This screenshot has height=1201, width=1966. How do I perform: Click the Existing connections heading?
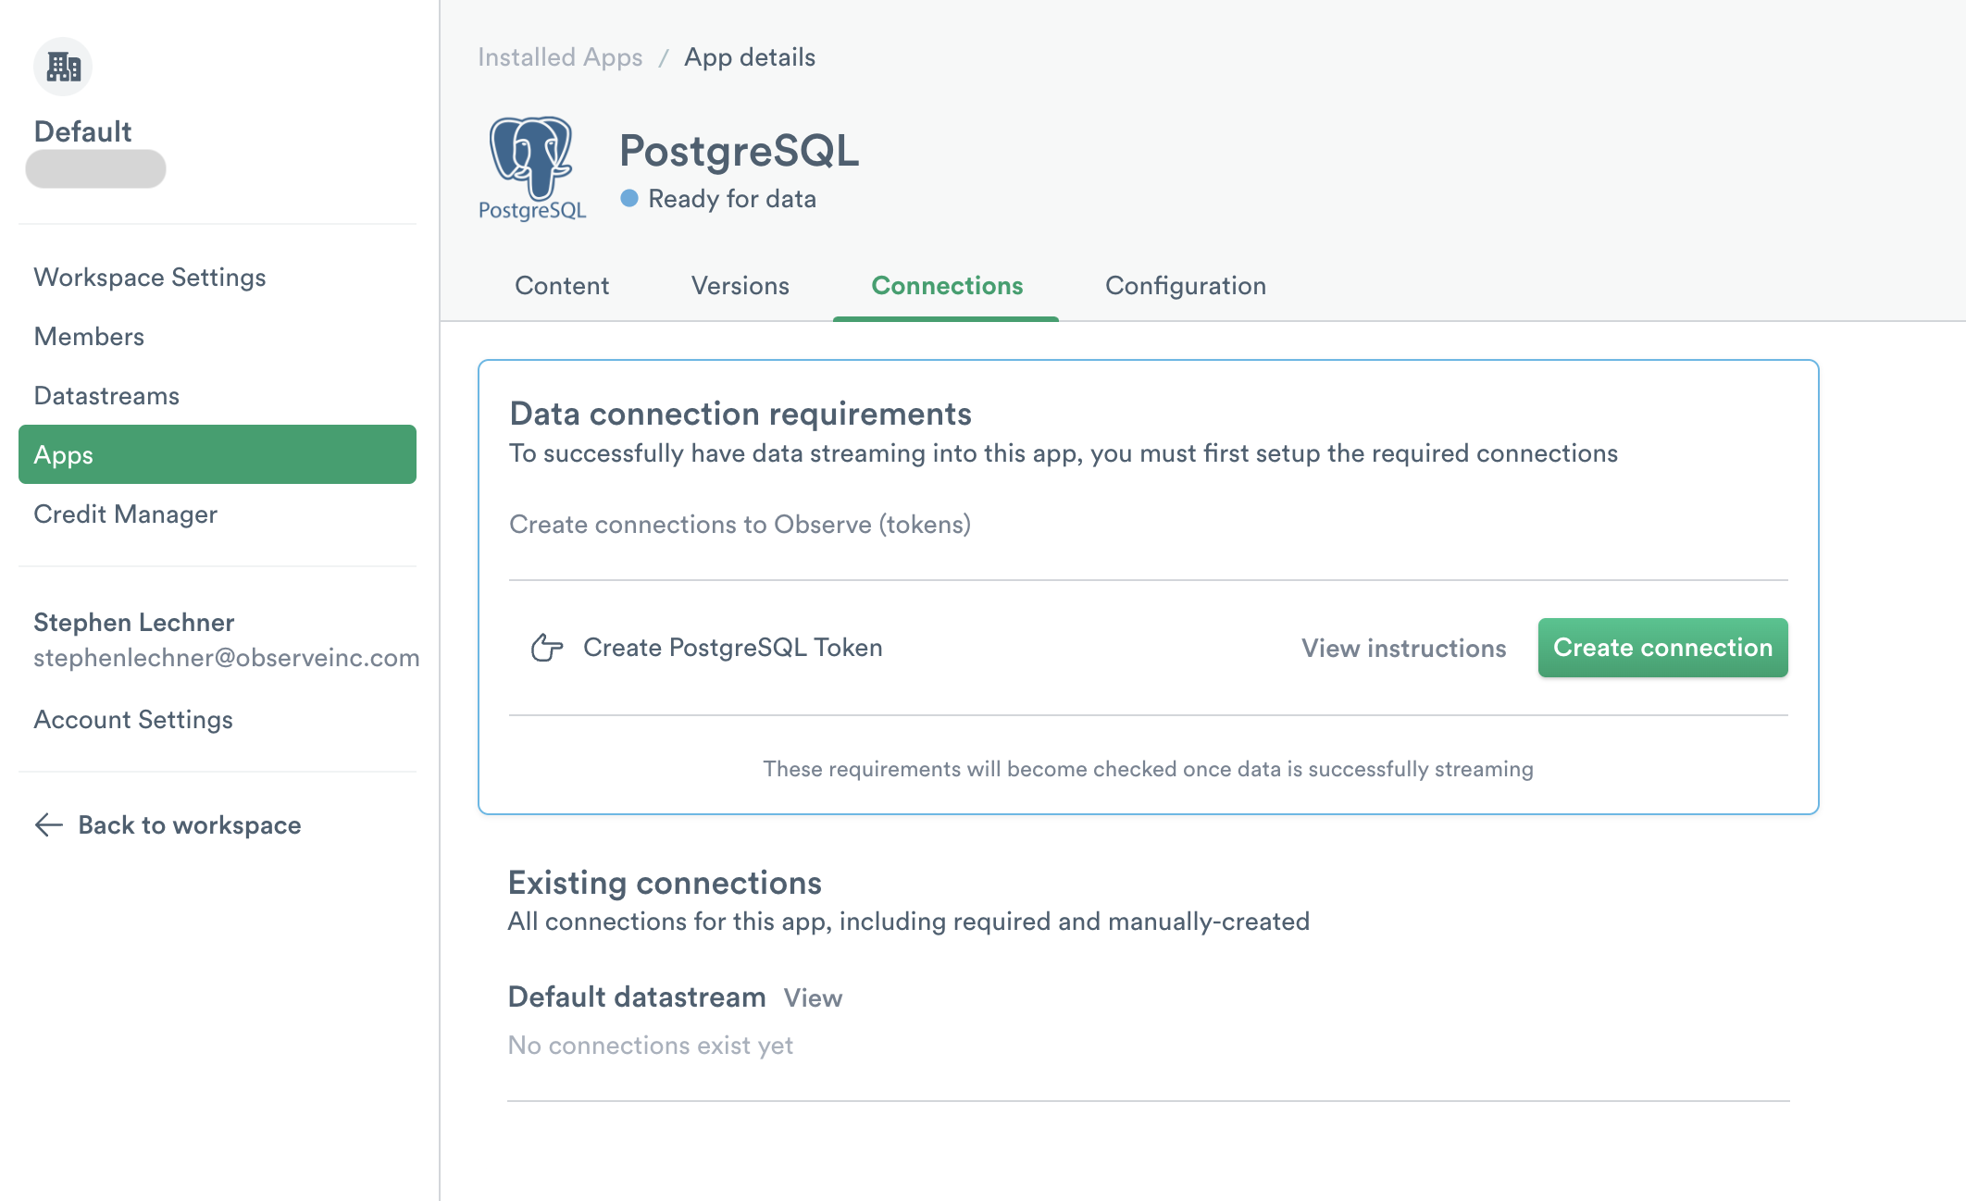pyautogui.click(x=665, y=883)
